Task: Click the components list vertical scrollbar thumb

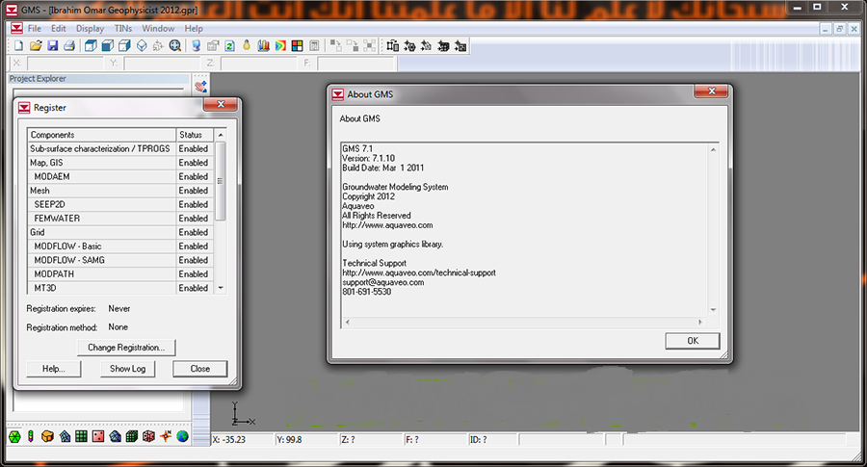Action: pos(220,181)
